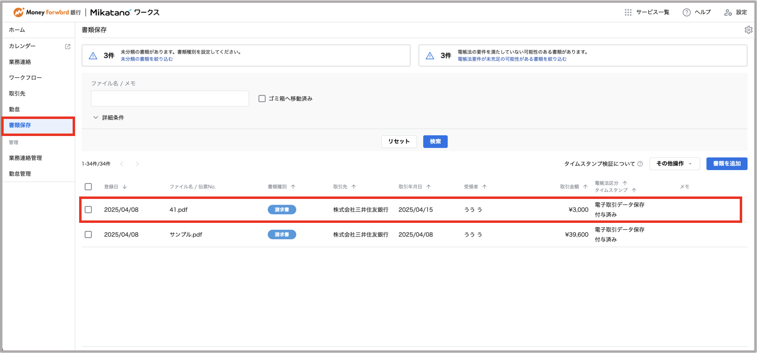The height and width of the screenshot is (354, 758).
Task: Click the ヘルプ question mark icon
Action: [x=687, y=13]
